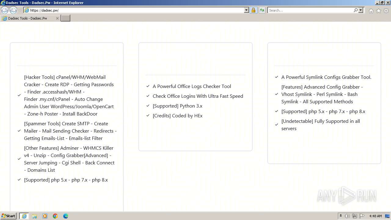Open the search provider dropdown arrow
391x220 pixels.
click(361, 10)
